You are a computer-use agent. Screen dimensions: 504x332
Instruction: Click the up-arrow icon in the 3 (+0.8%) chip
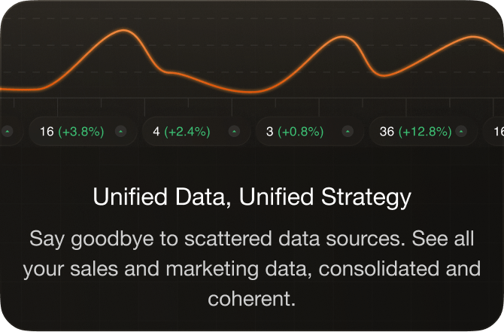[348, 131]
